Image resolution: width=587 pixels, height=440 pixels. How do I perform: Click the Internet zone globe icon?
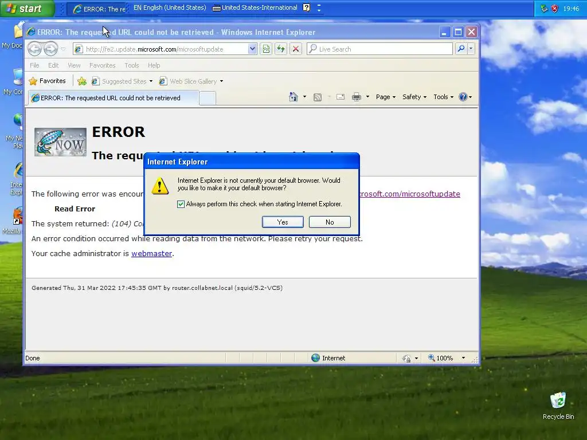pos(315,357)
